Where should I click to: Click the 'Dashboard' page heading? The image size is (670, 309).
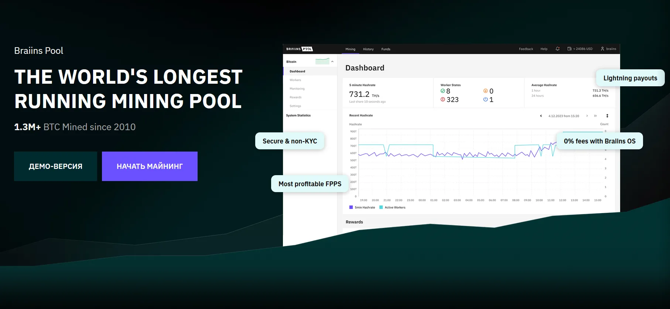click(x=365, y=68)
